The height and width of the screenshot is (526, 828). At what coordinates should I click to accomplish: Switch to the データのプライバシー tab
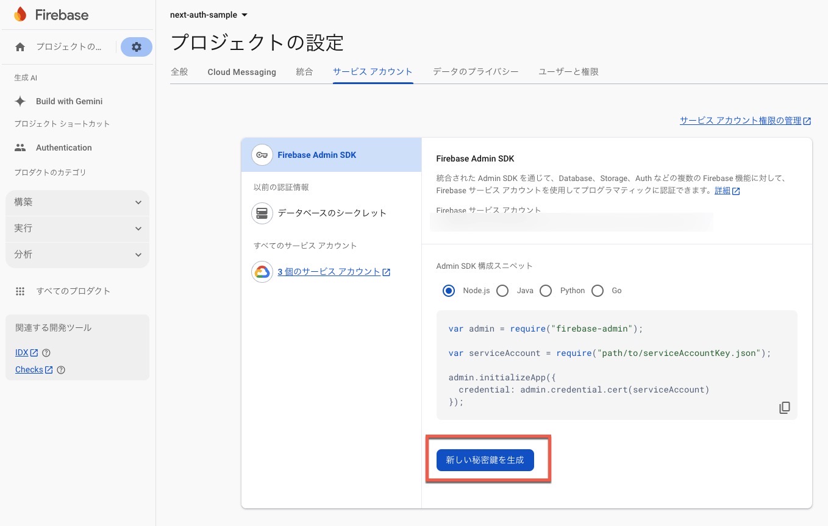point(476,72)
